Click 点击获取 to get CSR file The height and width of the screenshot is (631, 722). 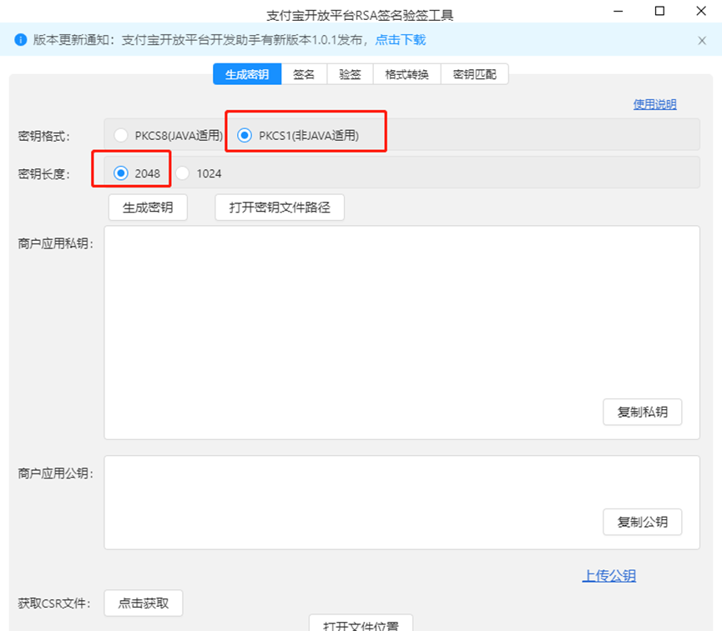144,603
